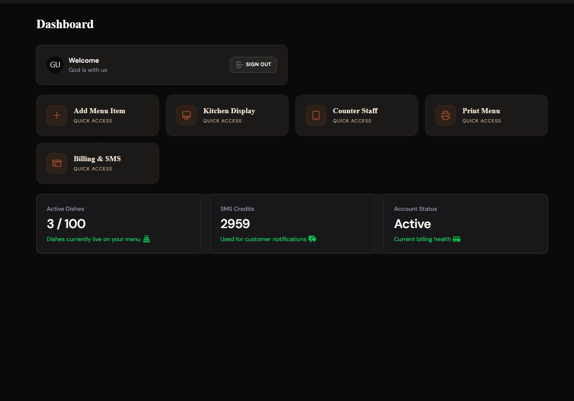Click QUICK ACCESS label under Counter Staff
This screenshot has width=574, height=401.
(352, 121)
